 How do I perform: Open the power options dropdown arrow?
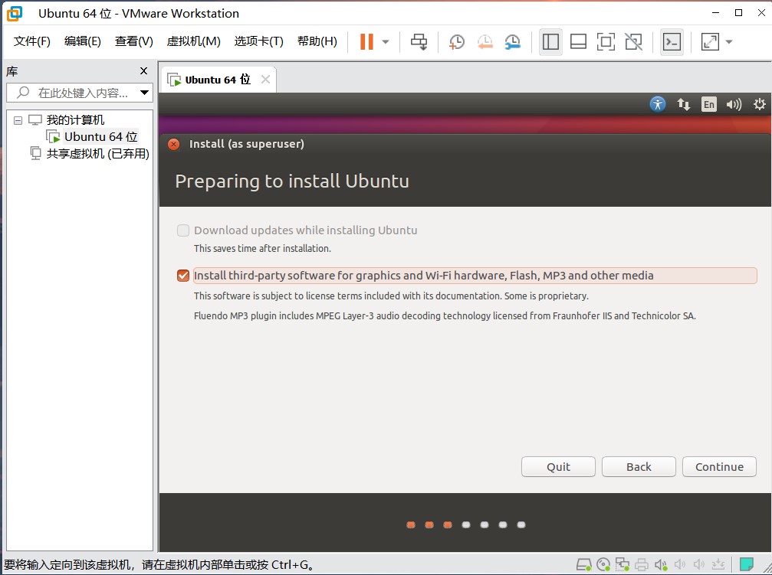pos(386,42)
